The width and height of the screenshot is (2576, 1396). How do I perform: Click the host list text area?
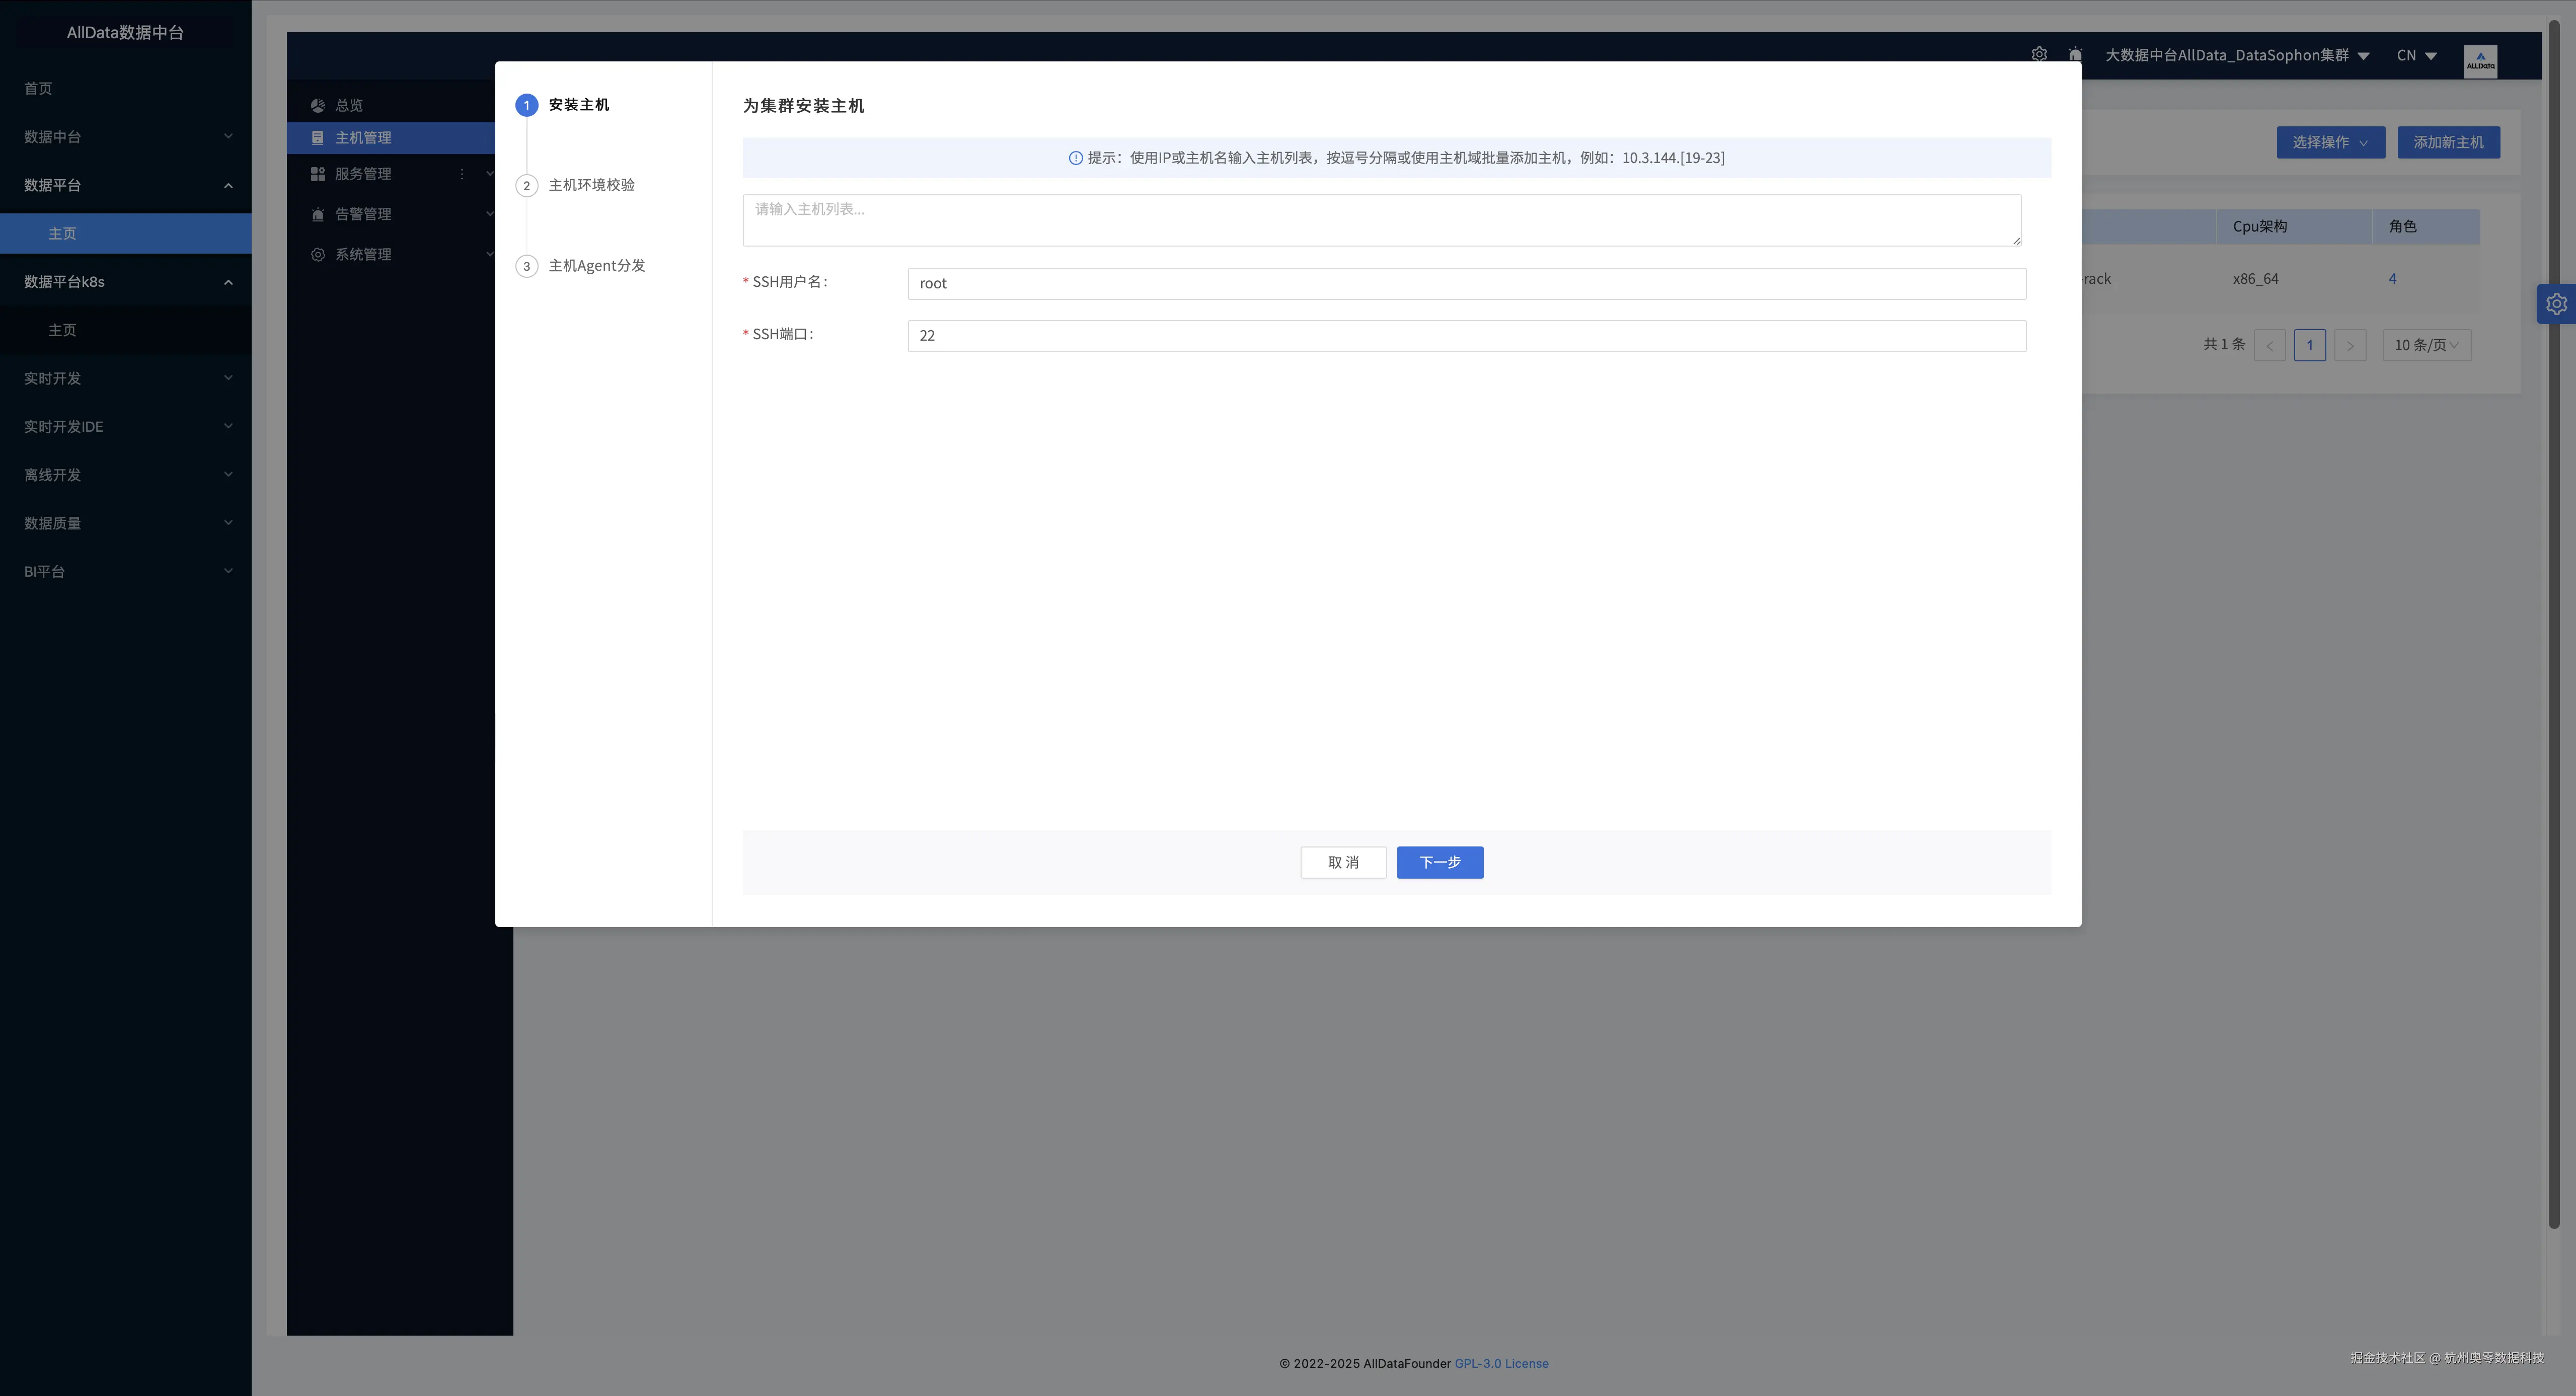pyautogui.click(x=1380, y=220)
